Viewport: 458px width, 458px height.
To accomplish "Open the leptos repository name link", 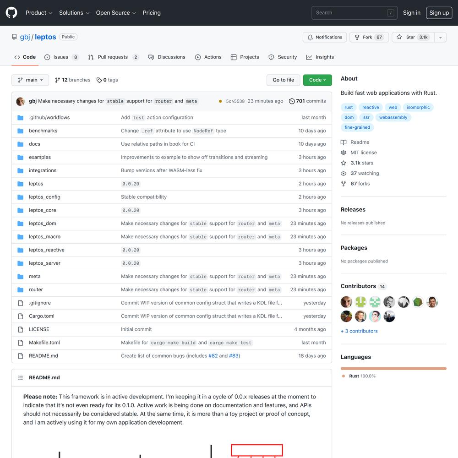I will (45, 37).
